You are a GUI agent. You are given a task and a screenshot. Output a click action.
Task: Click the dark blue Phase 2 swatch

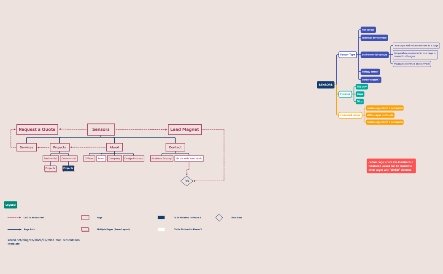(x=161, y=218)
